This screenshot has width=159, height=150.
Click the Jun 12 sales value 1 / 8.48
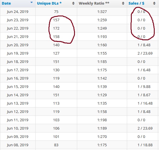pyautogui.click(x=144, y=111)
